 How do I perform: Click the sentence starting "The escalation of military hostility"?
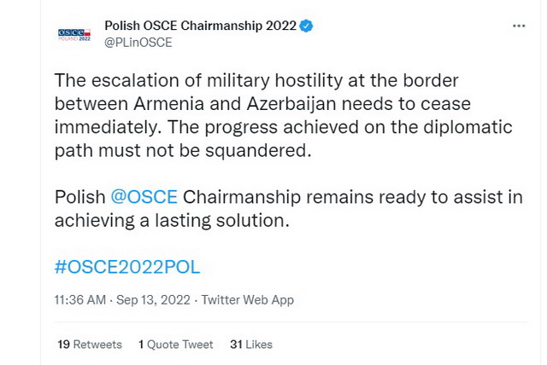256,81
